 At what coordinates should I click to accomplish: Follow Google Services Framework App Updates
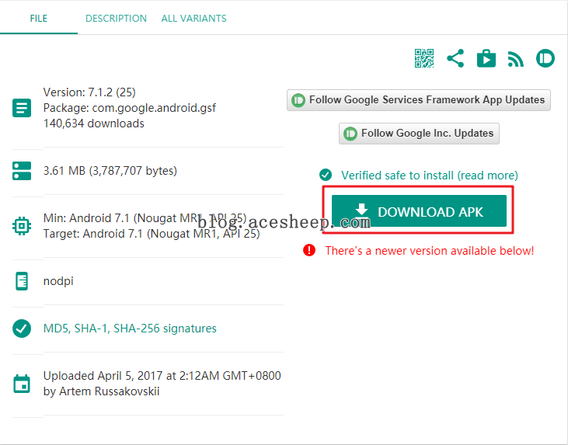point(419,100)
